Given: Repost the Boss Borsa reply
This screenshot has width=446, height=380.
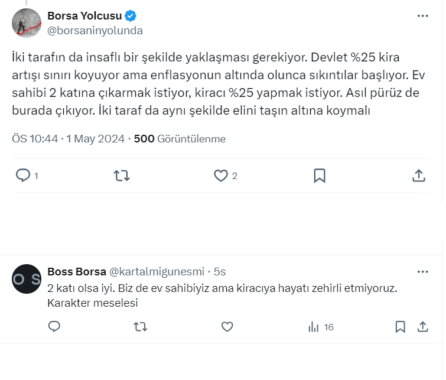Looking at the screenshot, I should (x=141, y=327).
